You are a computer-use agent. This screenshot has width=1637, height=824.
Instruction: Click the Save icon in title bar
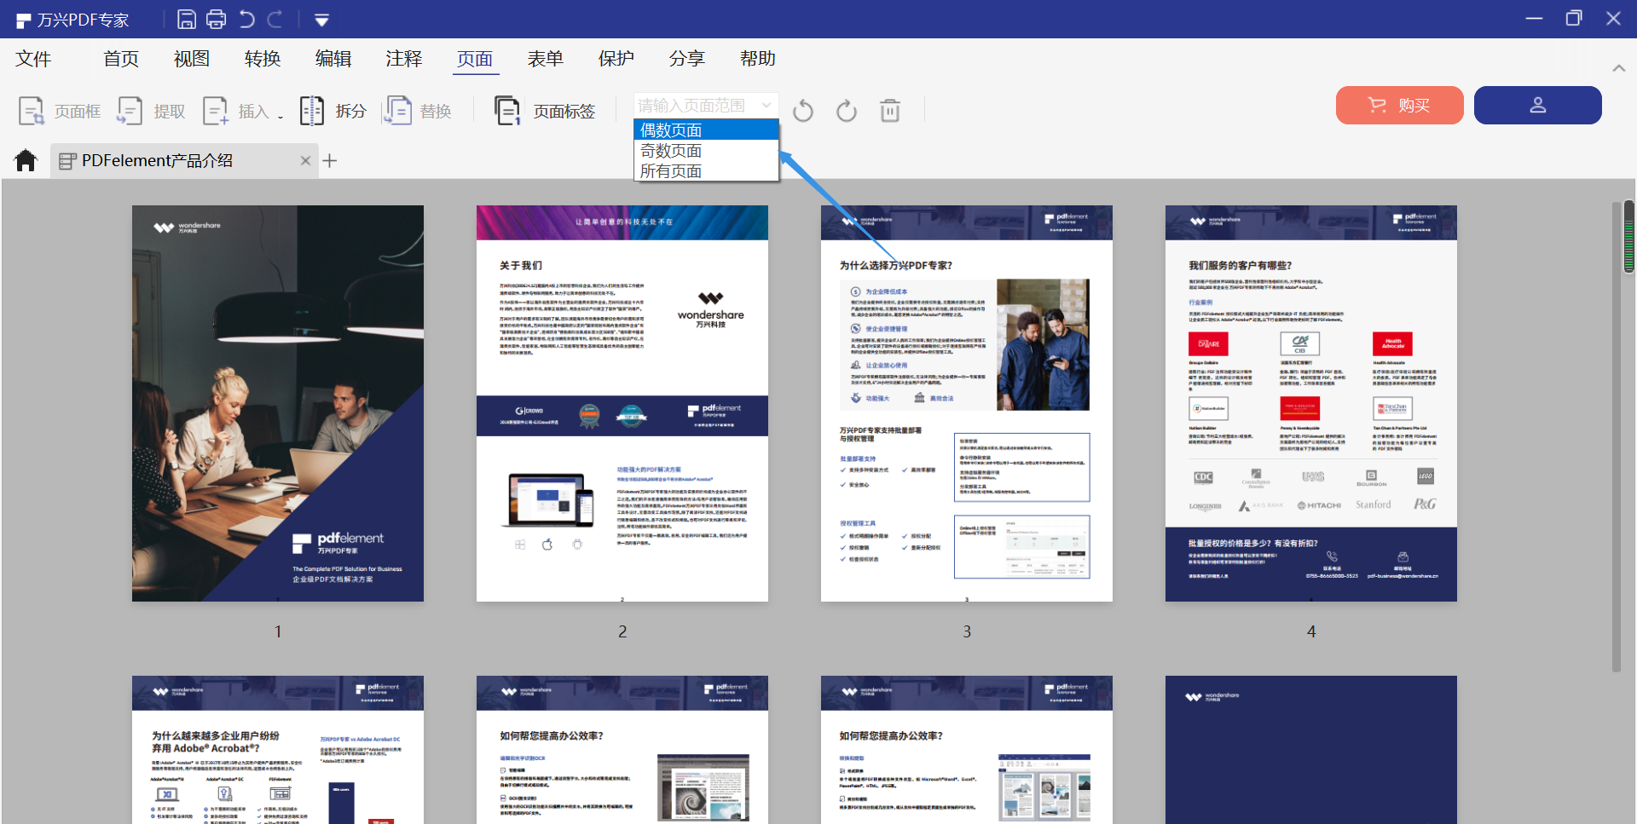(187, 19)
